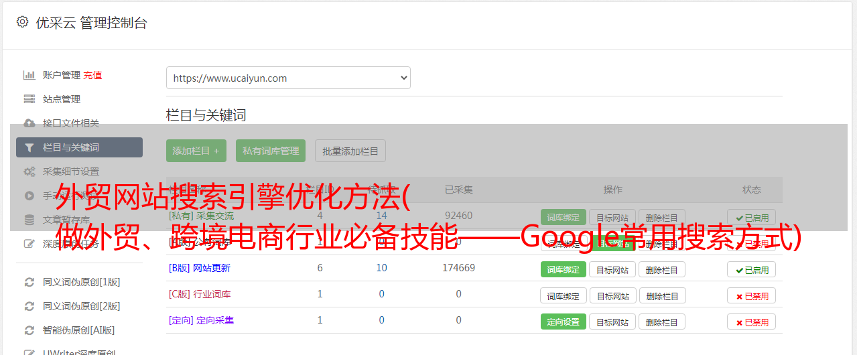Viewport: 857px width, 355px height.
Task: Click 删除栏目 in the 行业词库 row
Action: tap(662, 295)
